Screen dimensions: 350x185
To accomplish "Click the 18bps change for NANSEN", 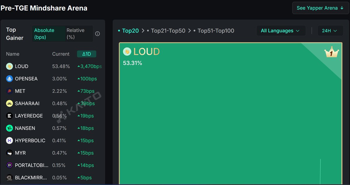I will pos(85,128).
